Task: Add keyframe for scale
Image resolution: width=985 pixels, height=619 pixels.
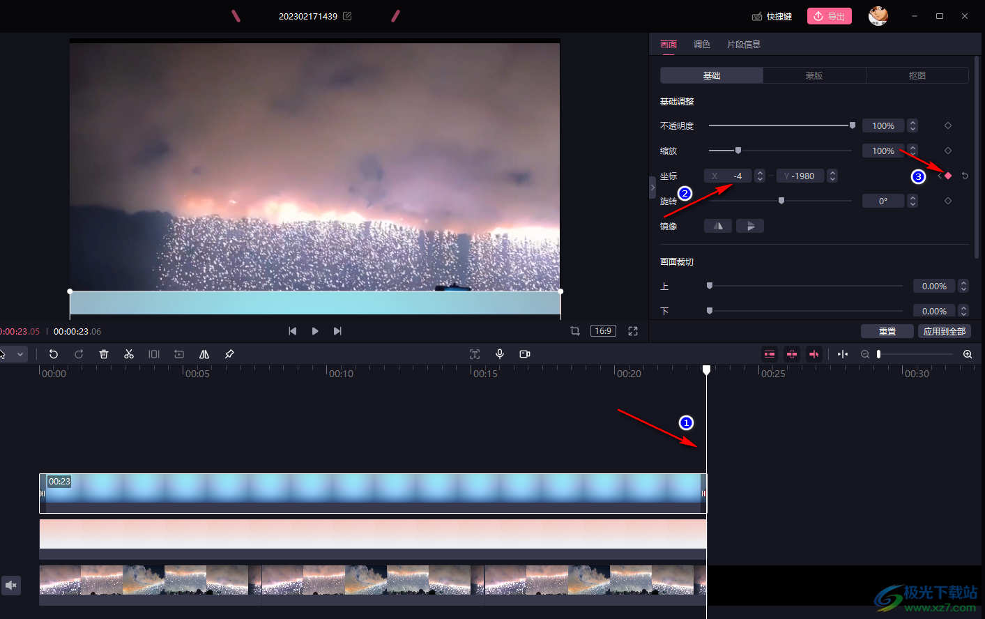Action: pos(948,151)
